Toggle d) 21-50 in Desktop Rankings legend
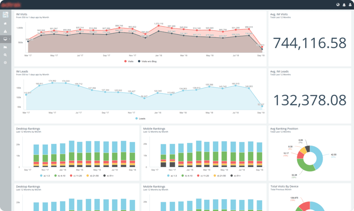Image resolution: width=354 pixels, height=211 pixels. 93,176
